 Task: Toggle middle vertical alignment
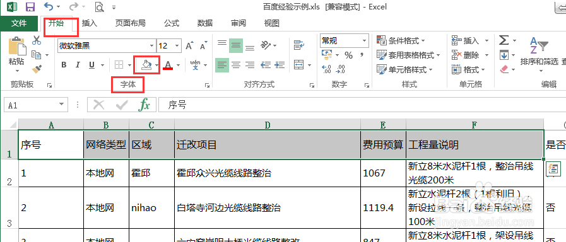point(236,46)
